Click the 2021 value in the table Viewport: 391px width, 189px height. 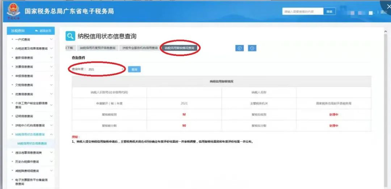[184, 103]
